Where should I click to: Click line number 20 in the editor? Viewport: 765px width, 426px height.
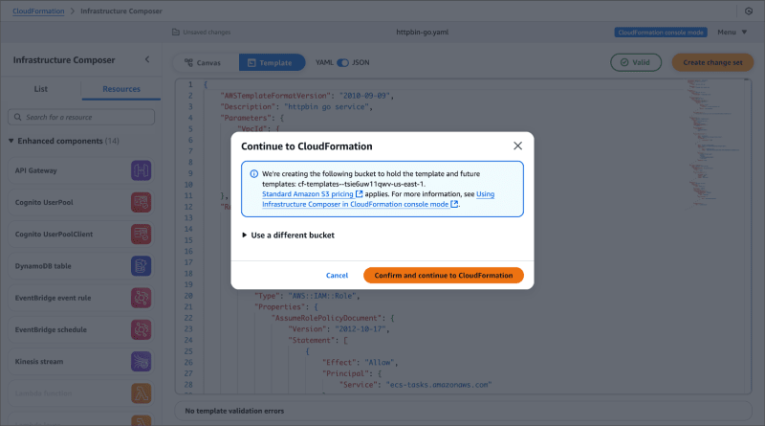point(188,296)
